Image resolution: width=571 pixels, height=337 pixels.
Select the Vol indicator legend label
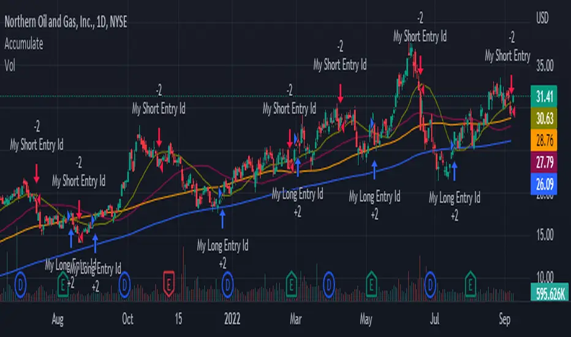(x=10, y=66)
